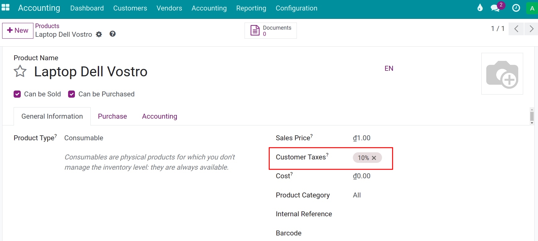
Task: Open the Reporting menu
Action: pyautogui.click(x=251, y=8)
